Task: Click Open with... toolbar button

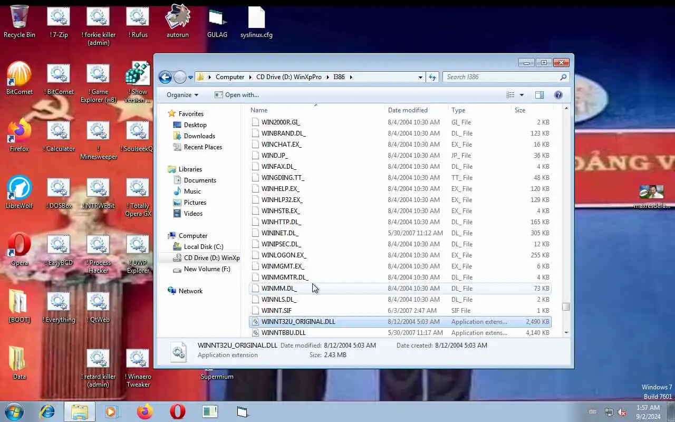Action: point(236,95)
